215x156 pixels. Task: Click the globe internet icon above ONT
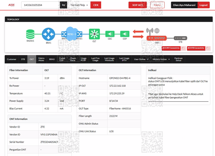(x=157, y=31)
